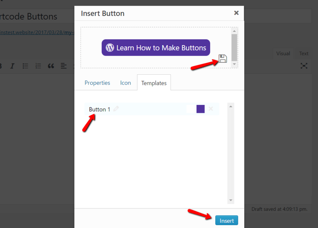Open the Icon tab

pyautogui.click(x=125, y=83)
